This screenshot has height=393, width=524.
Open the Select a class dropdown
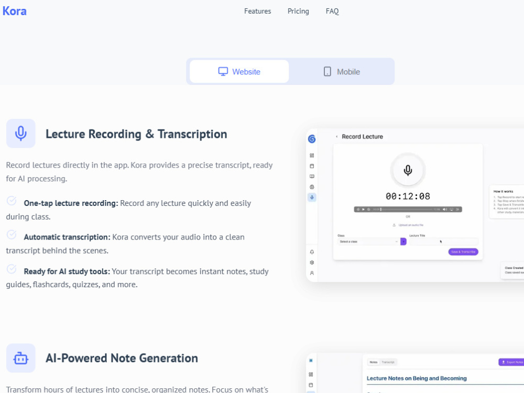(369, 242)
